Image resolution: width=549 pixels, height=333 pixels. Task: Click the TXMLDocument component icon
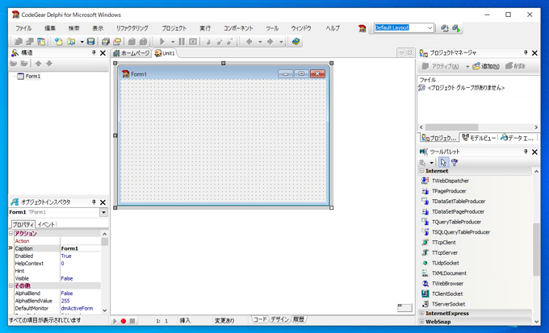click(x=425, y=273)
